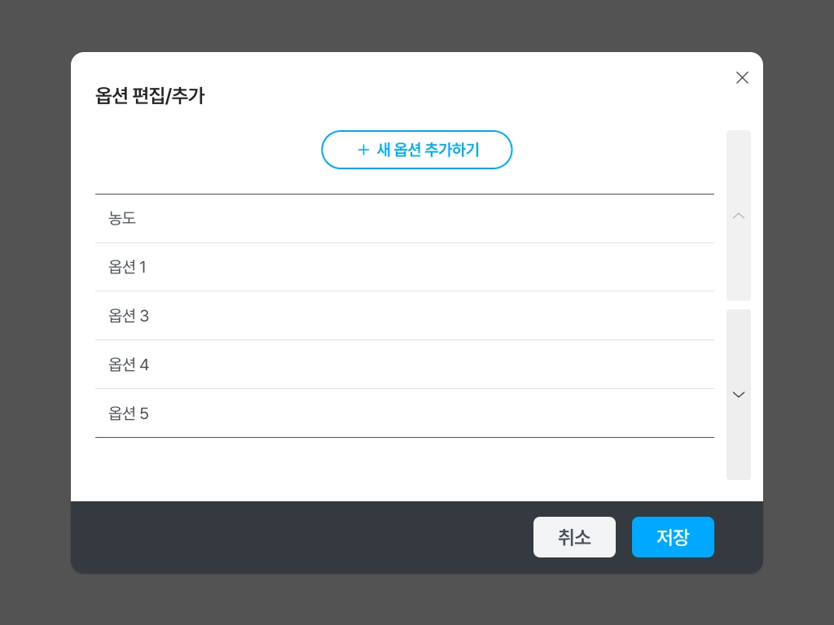
Task: Click the 취소 cancel button
Action: pos(574,537)
